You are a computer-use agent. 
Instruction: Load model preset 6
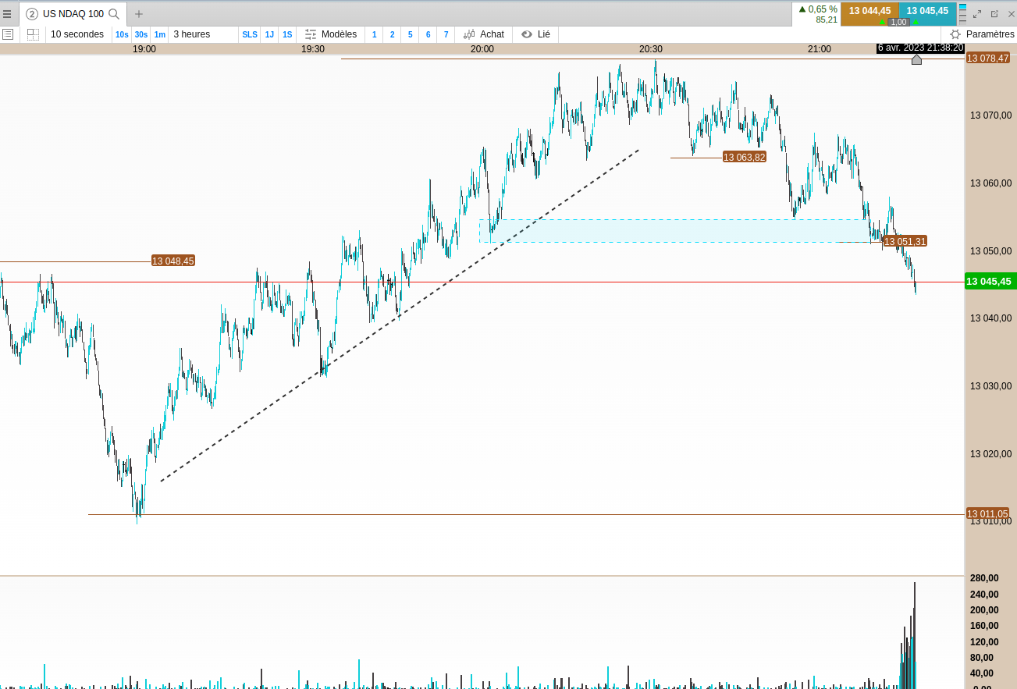428,34
